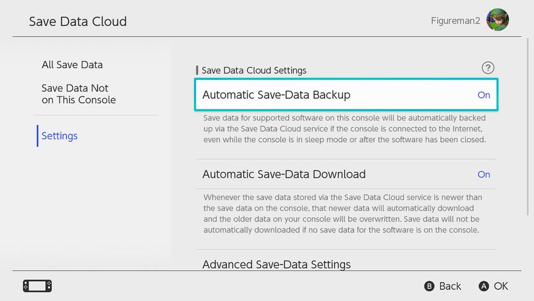Click the question mark help icon
This screenshot has height=301, width=534.
488,68
